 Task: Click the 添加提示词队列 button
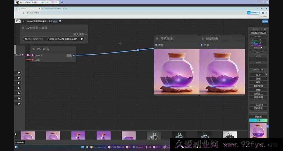(x=258, y=33)
